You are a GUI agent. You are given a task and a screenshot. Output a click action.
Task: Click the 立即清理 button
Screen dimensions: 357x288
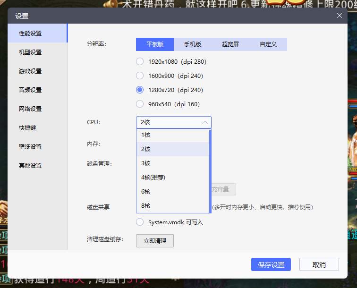155,241
